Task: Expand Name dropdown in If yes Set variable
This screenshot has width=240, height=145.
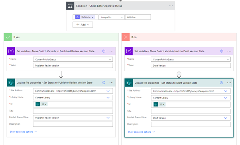Action: coord(110,59)
